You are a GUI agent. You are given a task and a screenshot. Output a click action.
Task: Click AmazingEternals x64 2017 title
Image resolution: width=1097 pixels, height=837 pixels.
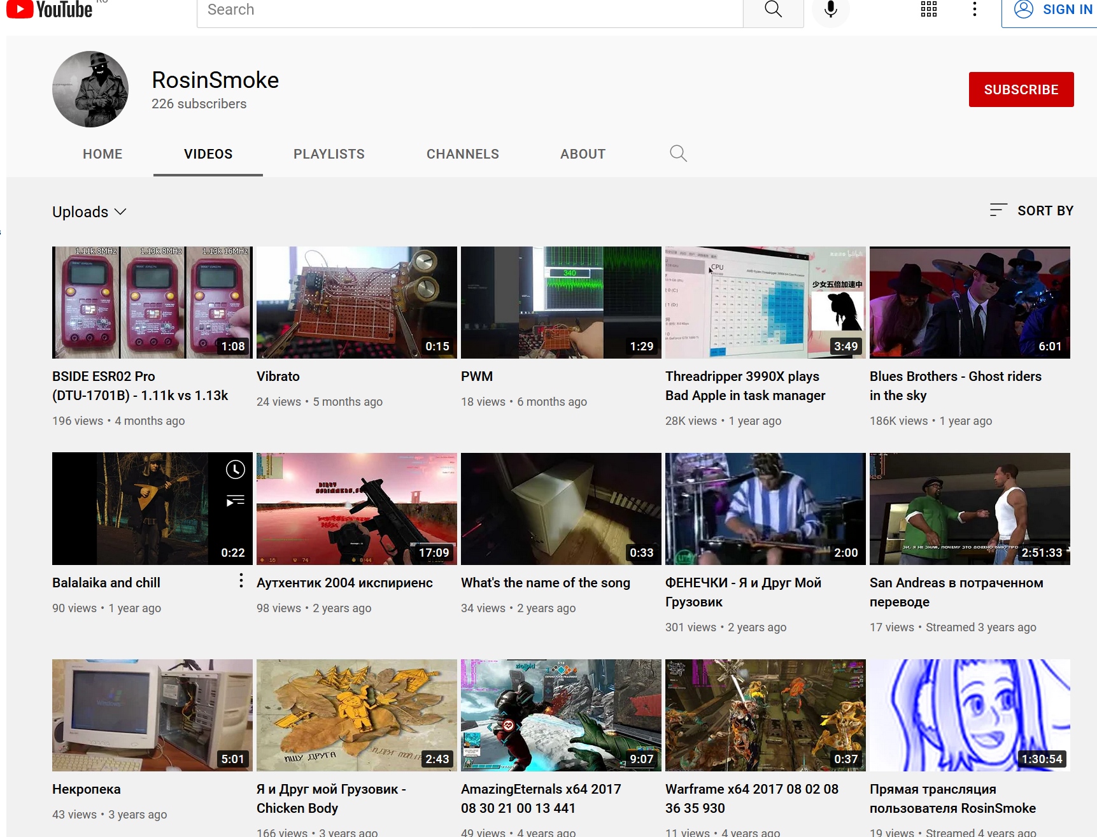pyautogui.click(x=541, y=799)
